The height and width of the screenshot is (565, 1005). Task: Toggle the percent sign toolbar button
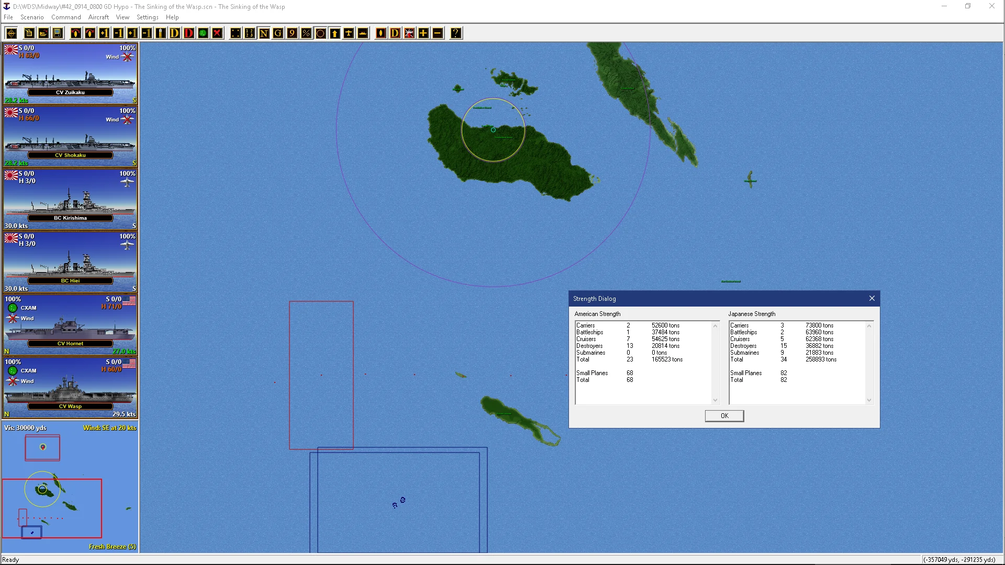tap(306, 33)
